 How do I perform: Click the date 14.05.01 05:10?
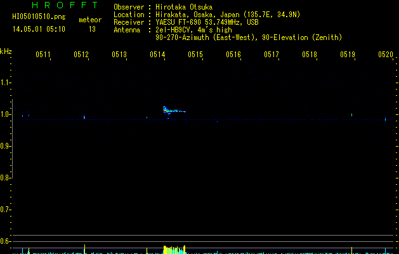point(39,29)
